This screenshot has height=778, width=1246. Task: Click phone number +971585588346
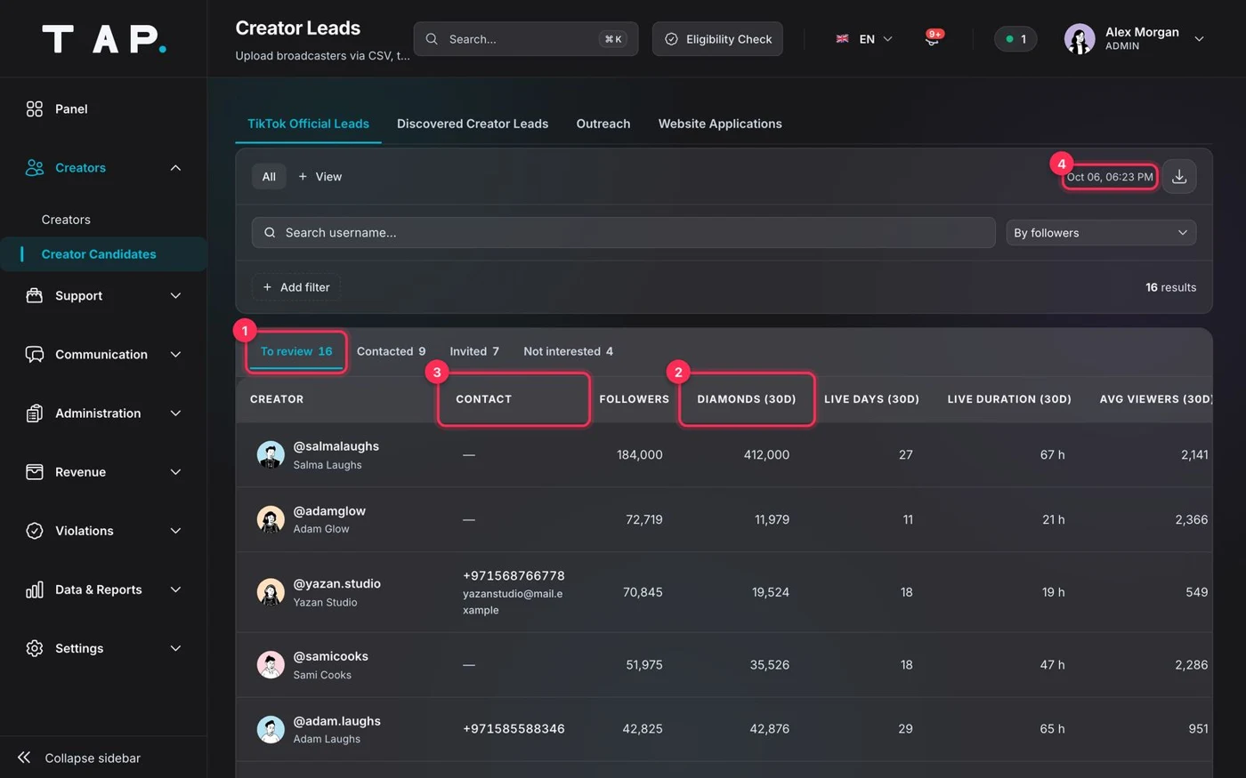click(514, 728)
